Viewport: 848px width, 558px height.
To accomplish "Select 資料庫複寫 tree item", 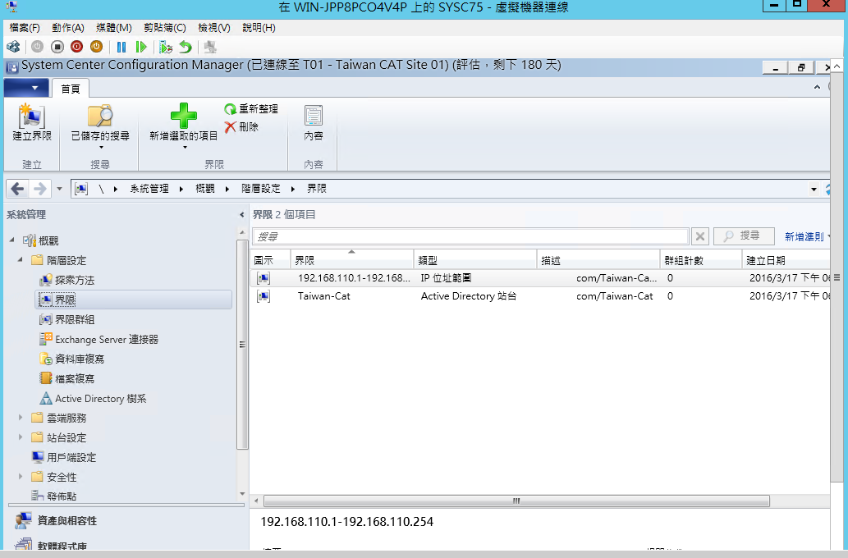I will coord(72,359).
